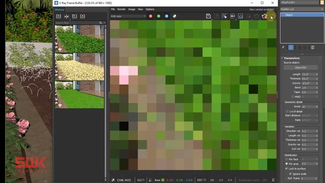325x183 pixels.
Task: Click the Gravity value field
Action: pyautogui.click(x=308, y=83)
